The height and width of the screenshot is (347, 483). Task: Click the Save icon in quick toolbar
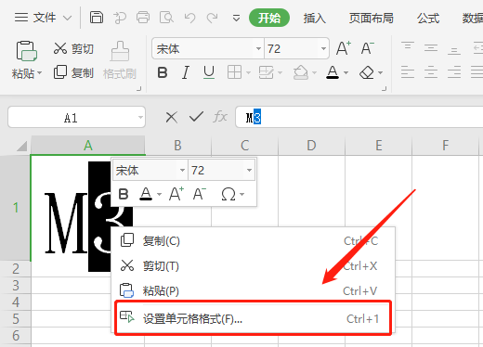tap(97, 18)
